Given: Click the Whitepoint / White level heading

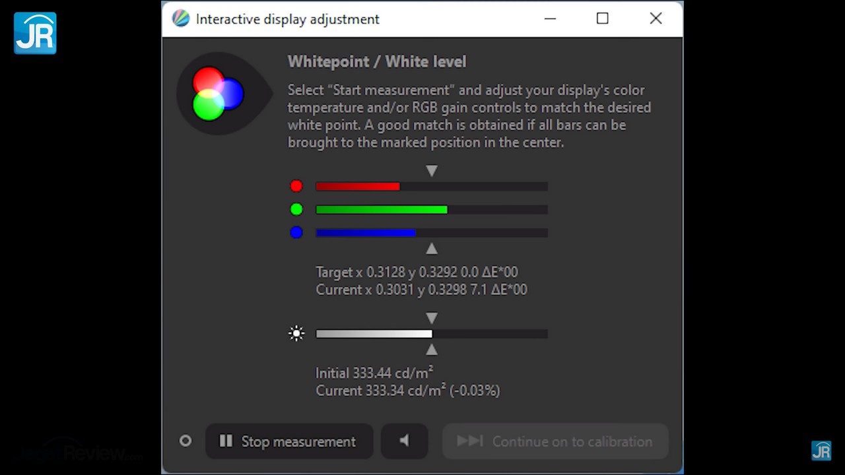Looking at the screenshot, I should pyautogui.click(x=377, y=61).
